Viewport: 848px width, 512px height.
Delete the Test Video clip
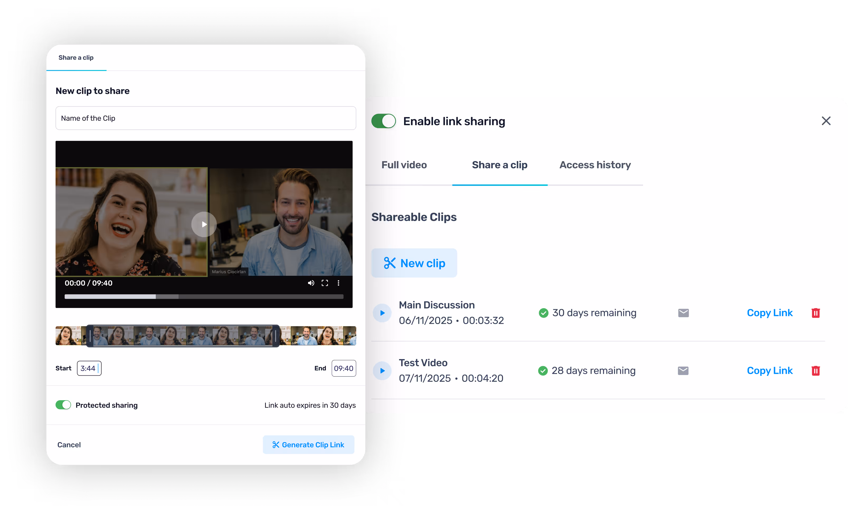(x=815, y=371)
